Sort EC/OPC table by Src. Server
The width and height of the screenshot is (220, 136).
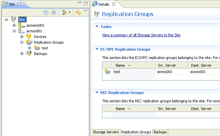[171, 65]
